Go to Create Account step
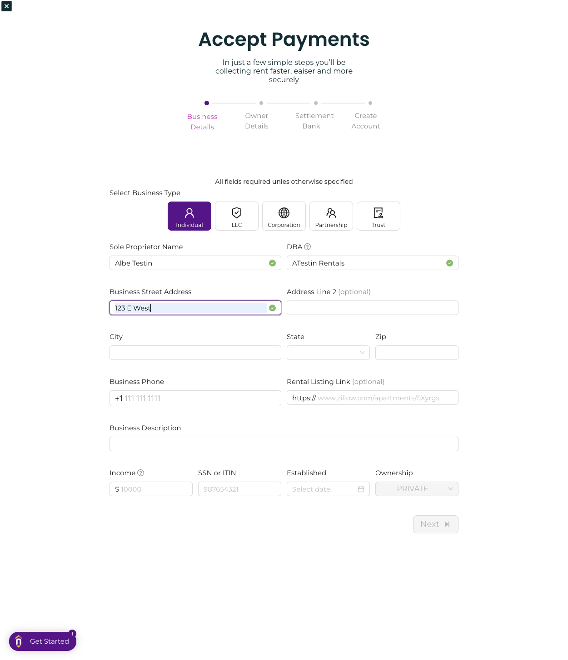The width and height of the screenshot is (568, 660). tap(366, 121)
